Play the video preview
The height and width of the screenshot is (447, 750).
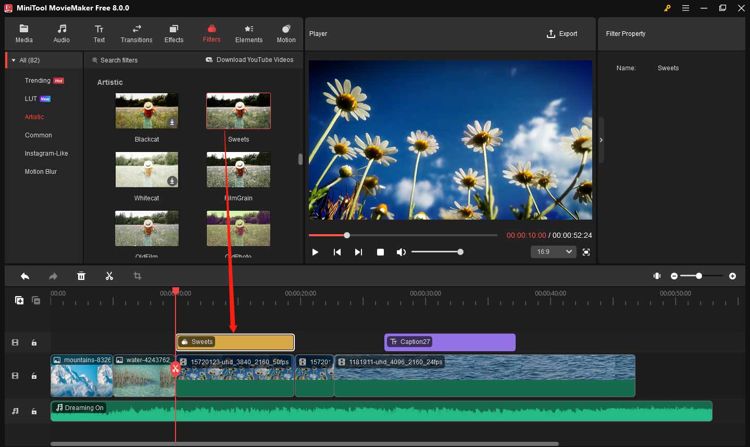[315, 252]
